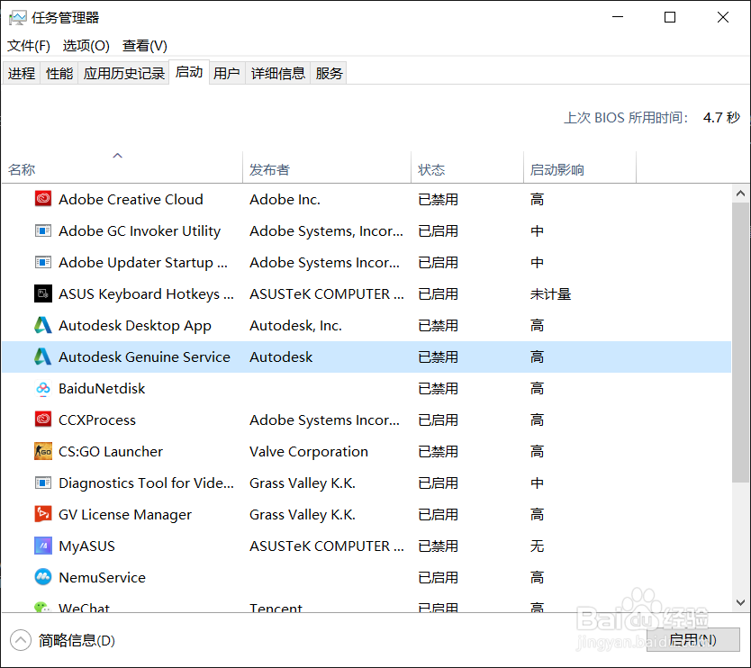The image size is (751, 668).
Task: Switch to the 详细信息 tab
Action: click(x=278, y=73)
